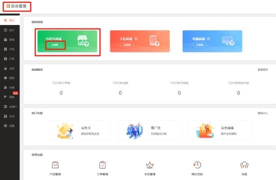Click the 7-day paid items count value
The width and height of the screenshot is (276, 180).
(239, 93)
